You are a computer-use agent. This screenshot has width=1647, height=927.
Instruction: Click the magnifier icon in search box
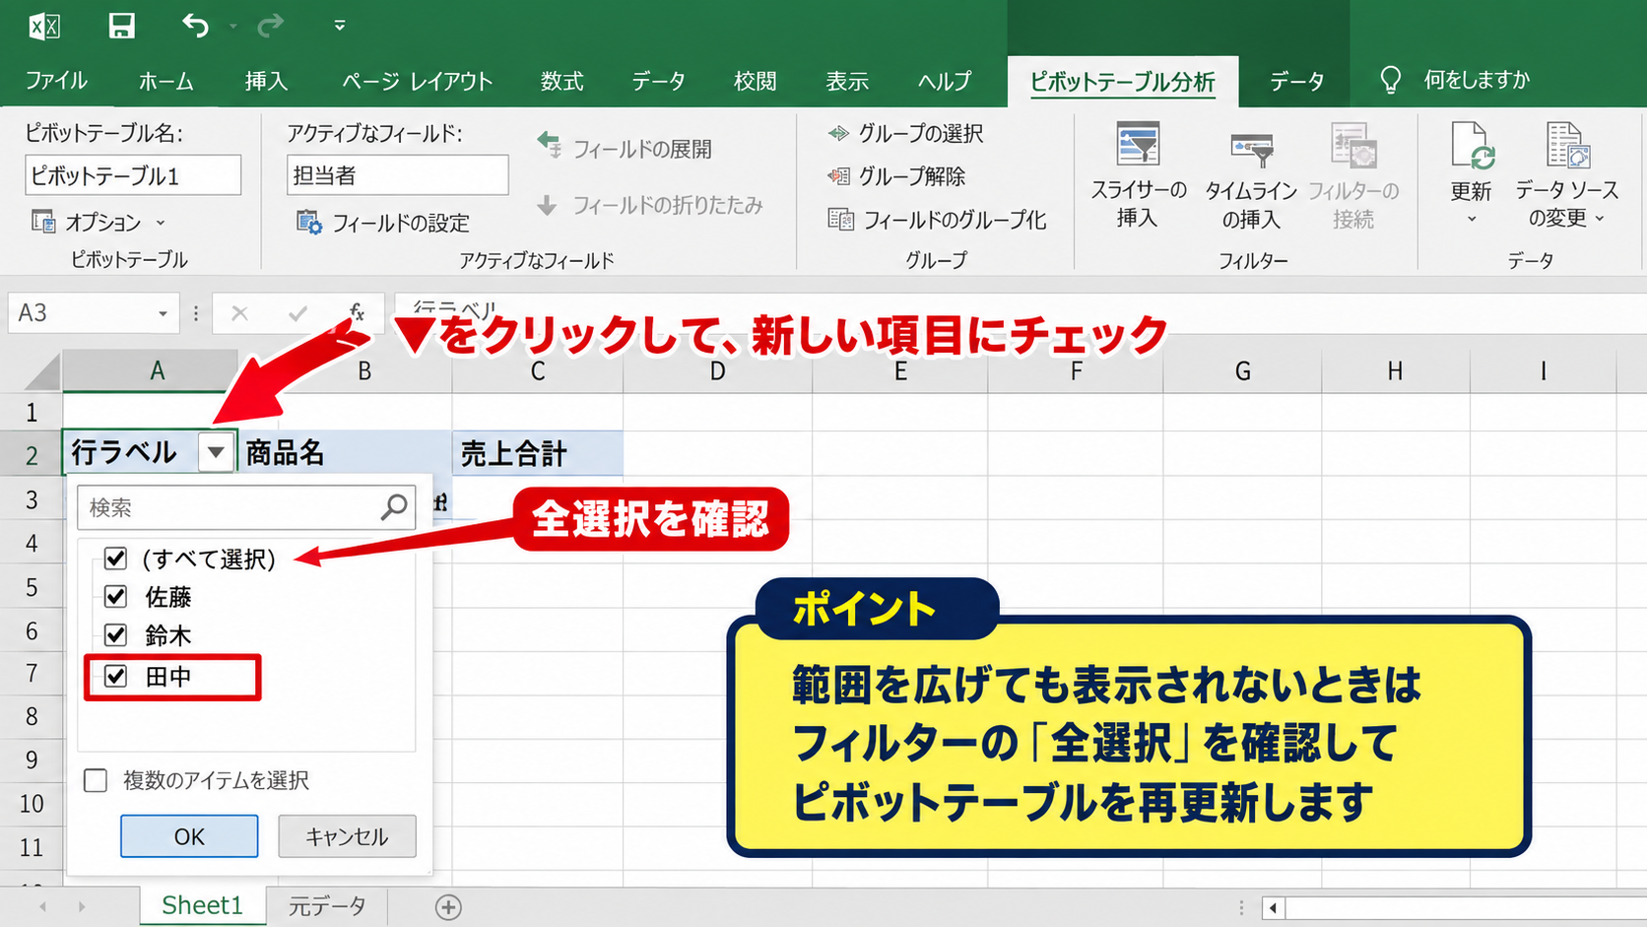click(394, 507)
